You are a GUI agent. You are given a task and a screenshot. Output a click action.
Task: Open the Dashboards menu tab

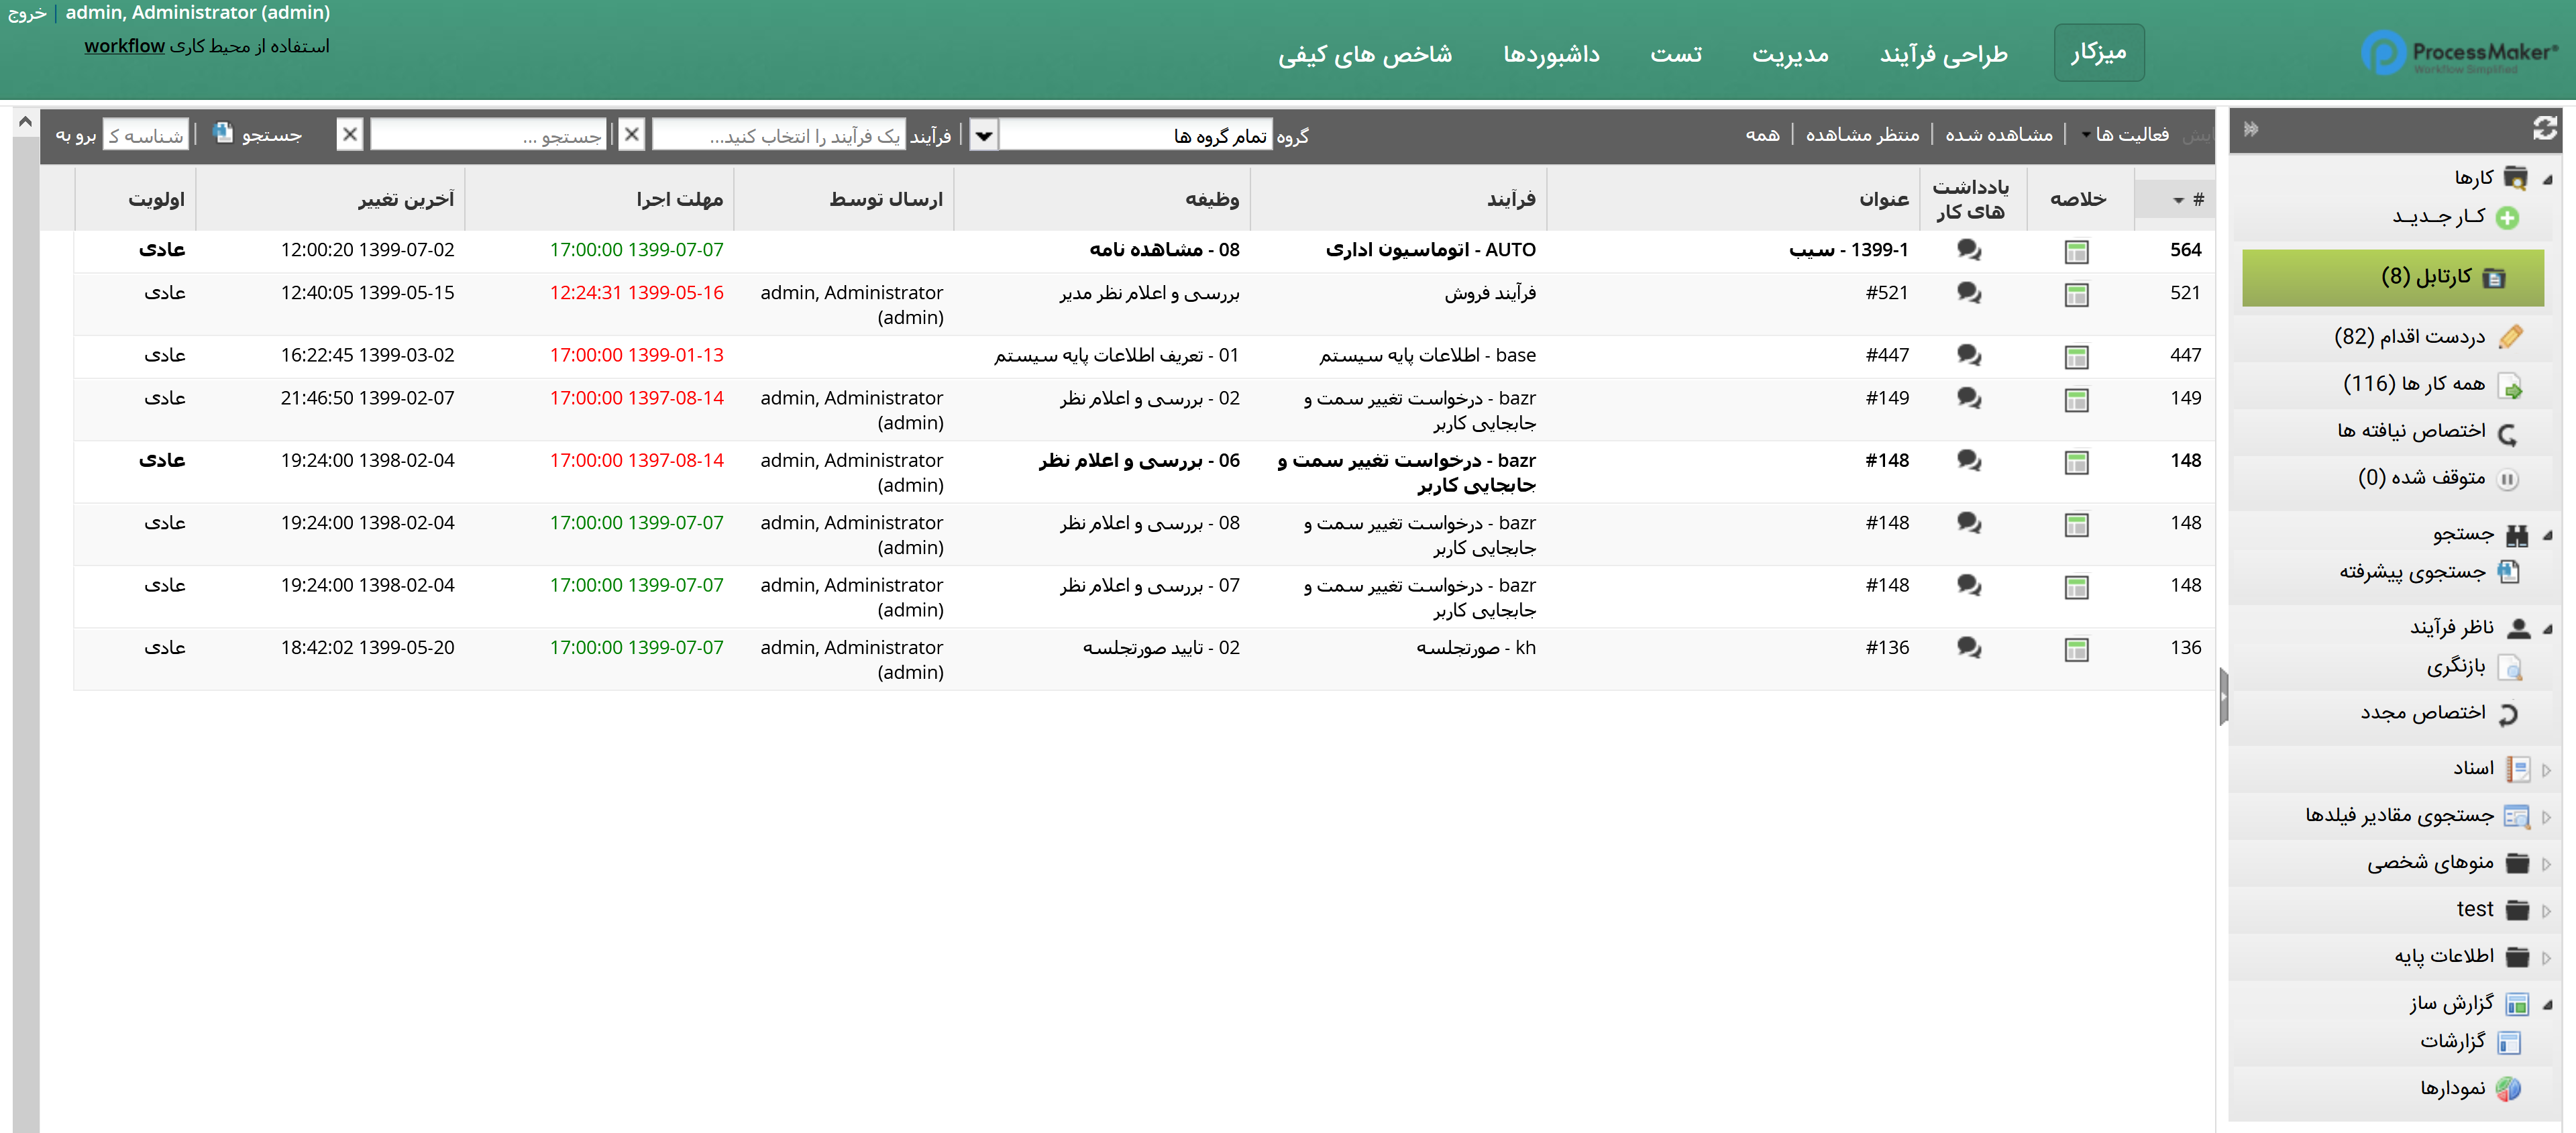click(1550, 54)
